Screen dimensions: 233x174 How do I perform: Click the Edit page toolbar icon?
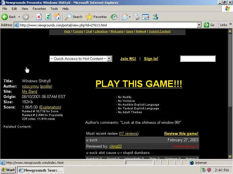pos(145,17)
